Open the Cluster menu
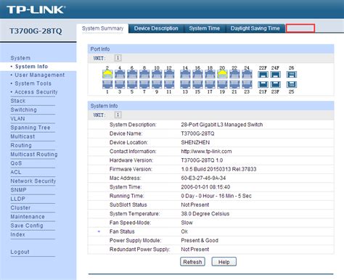 tap(20, 208)
